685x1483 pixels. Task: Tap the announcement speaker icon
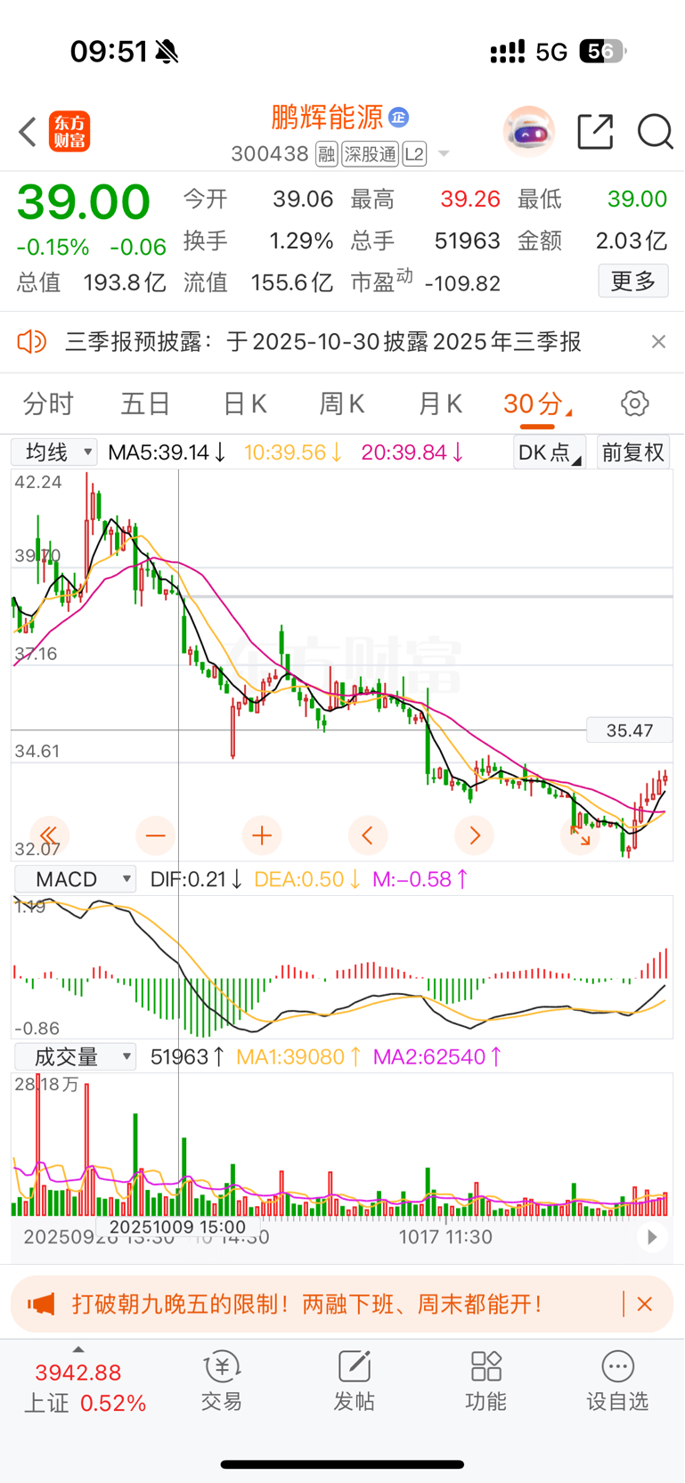(31, 341)
